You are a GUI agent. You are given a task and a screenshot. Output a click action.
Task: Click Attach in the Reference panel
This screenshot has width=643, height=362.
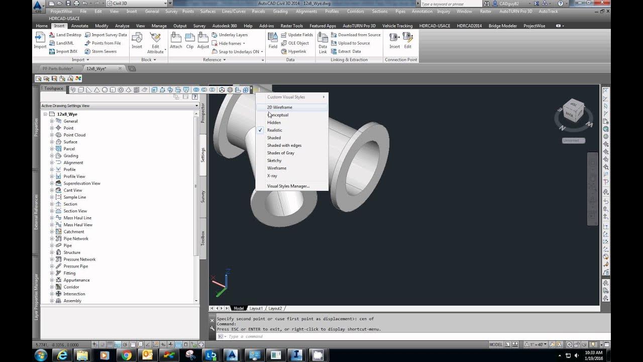(176, 41)
